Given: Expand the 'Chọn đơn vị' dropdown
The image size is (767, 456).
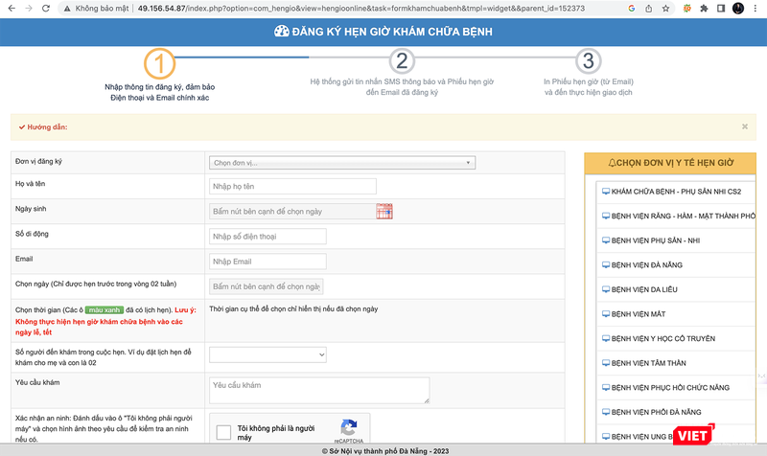Looking at the screenshot, I should point(341,163).
